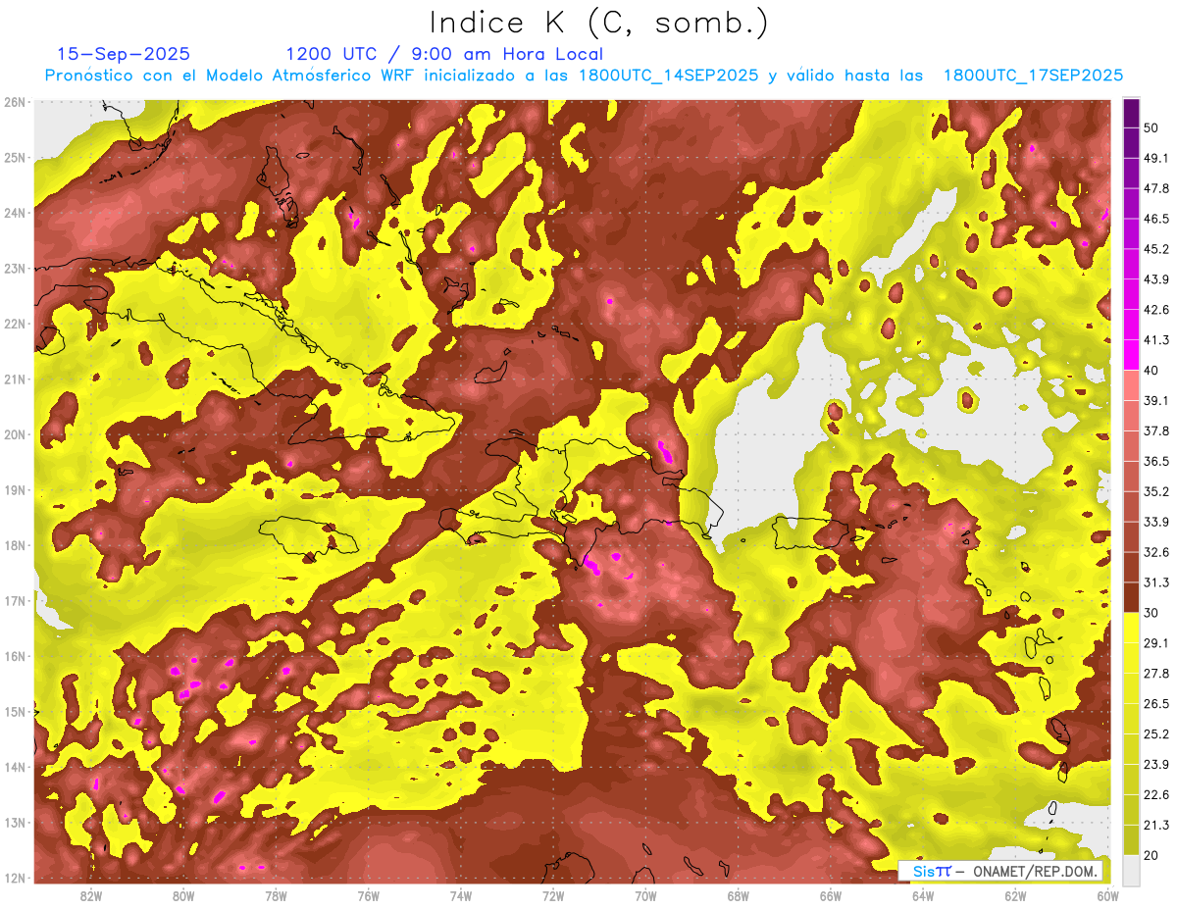The height and width of the screenshot is (909, 1177).
Task: Click the colorbar label "42.6"
Action: (1155, 310)
